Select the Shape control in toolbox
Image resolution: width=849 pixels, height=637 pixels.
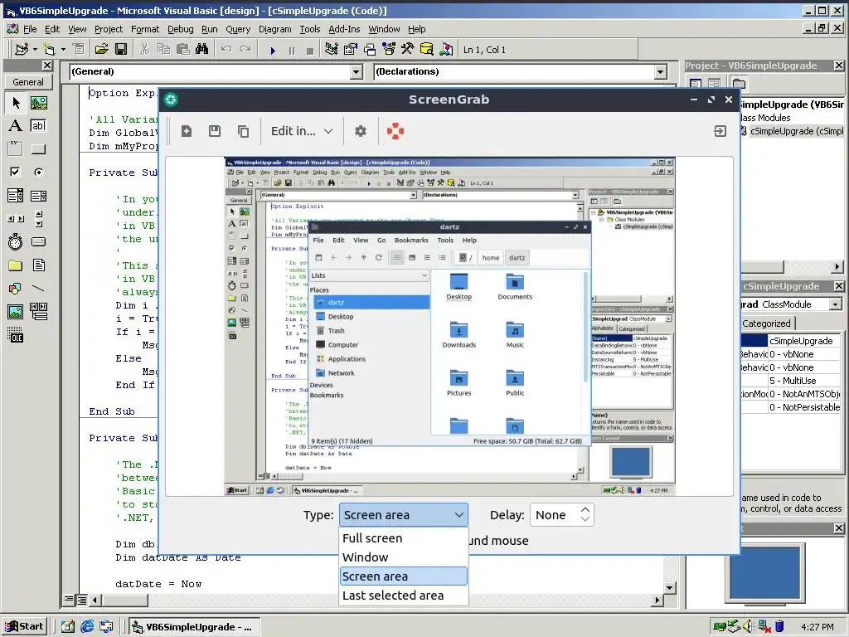click(16, 288)
